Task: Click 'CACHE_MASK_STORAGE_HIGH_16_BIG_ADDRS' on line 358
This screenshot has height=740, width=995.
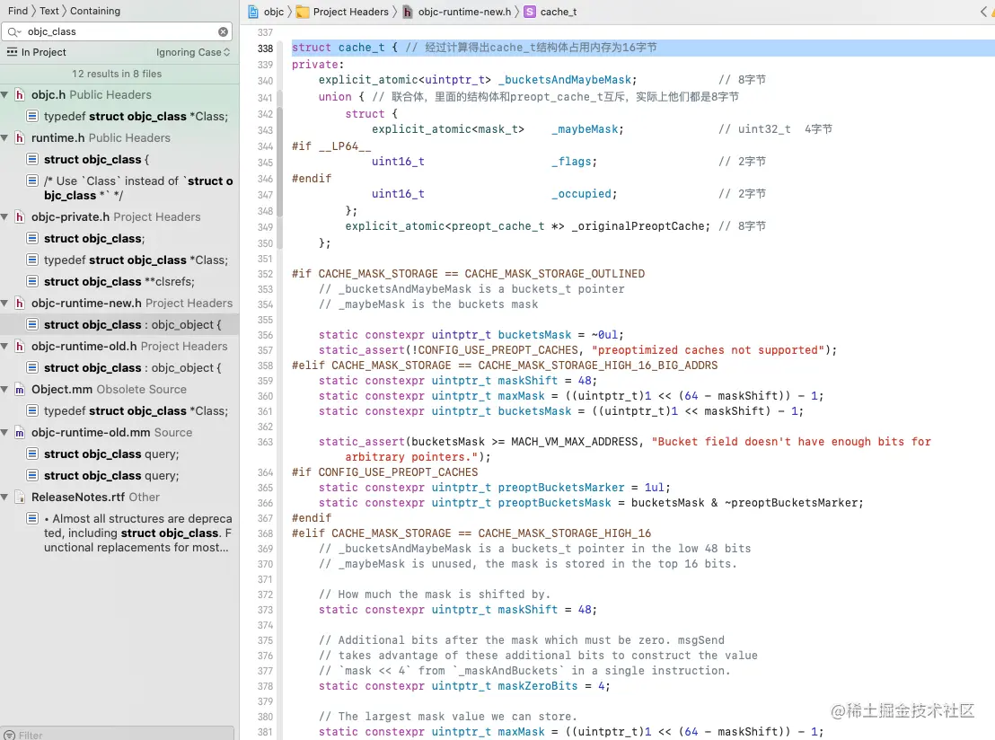Action: click(x=598, y=366)
